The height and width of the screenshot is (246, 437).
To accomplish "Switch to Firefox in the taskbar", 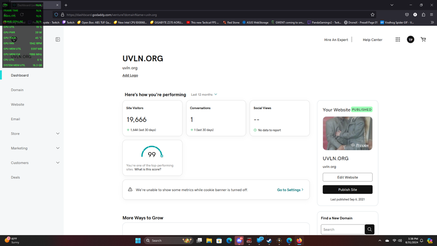I will 299,240.
